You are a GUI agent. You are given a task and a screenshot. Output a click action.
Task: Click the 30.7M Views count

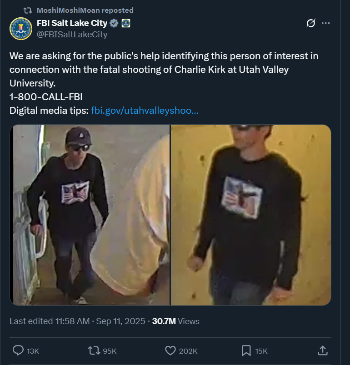[x=175, y=321]
